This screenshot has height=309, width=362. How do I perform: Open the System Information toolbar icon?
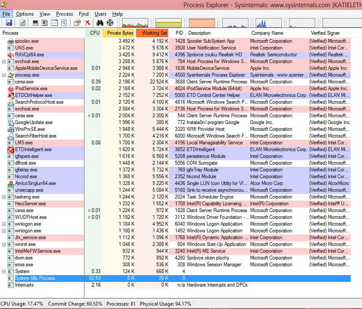click(35, 23)
